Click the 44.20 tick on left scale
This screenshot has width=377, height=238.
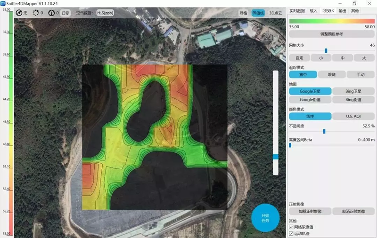coord(7,99)
